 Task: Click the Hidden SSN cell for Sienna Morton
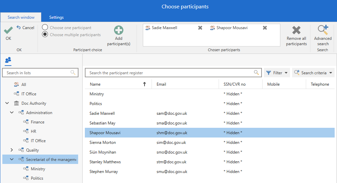point(233,143)
